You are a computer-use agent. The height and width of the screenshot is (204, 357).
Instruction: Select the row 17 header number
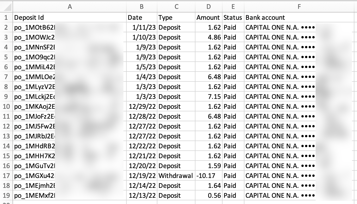[6, 176]
